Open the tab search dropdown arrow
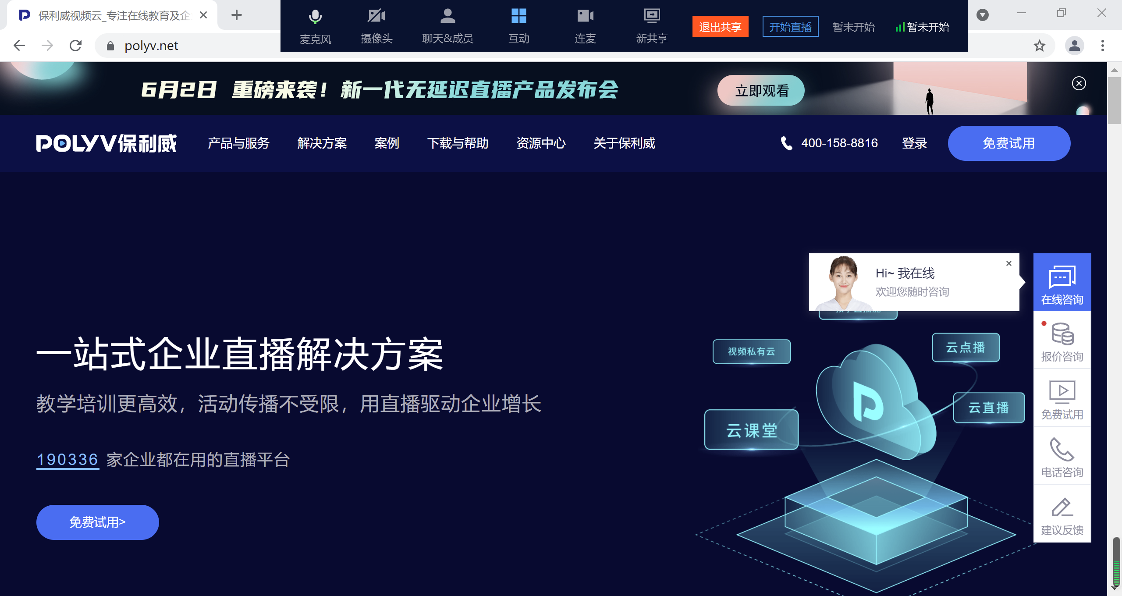The image size is (1122, 596). pyautogui.click(x=983, y=15)
